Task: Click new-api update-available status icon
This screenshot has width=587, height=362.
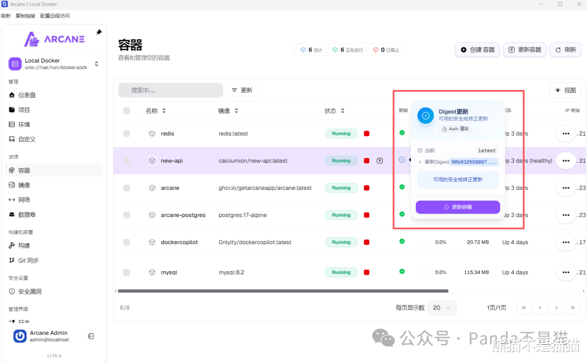Action: click(x=402, y=160)
